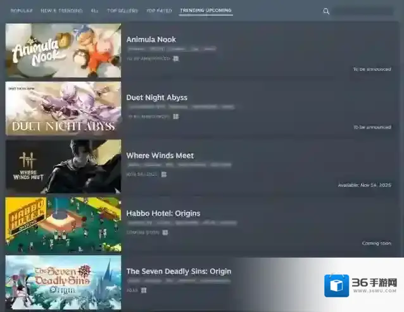The width and height of the screenshot is (404, 312).
Task: Go to the Top Rated tab
Action: tap(158, 11)
